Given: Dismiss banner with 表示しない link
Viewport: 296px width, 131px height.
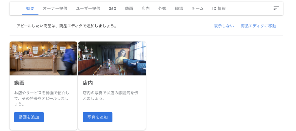Looking at the screenshot, I should click(224, 26).
